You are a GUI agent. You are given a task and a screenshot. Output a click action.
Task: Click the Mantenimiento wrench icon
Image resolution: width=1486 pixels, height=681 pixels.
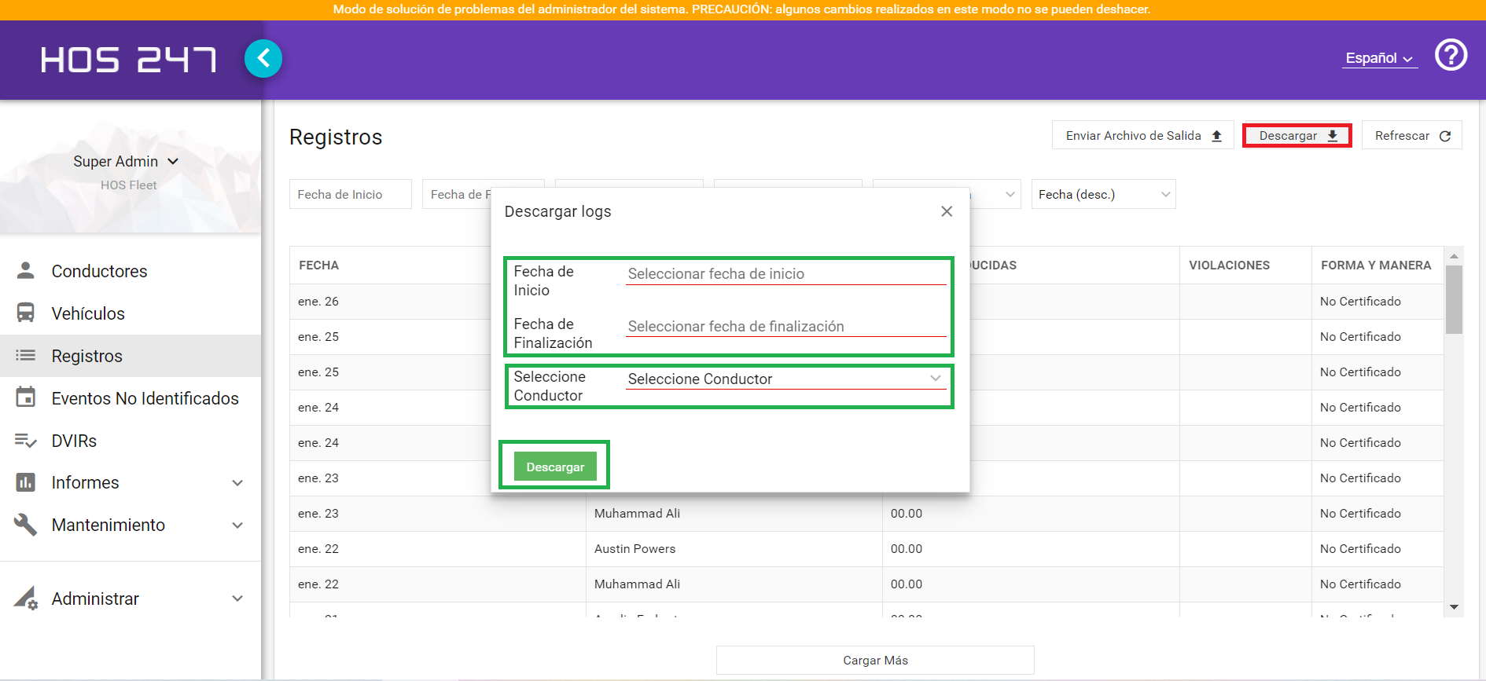pos(26,525)
